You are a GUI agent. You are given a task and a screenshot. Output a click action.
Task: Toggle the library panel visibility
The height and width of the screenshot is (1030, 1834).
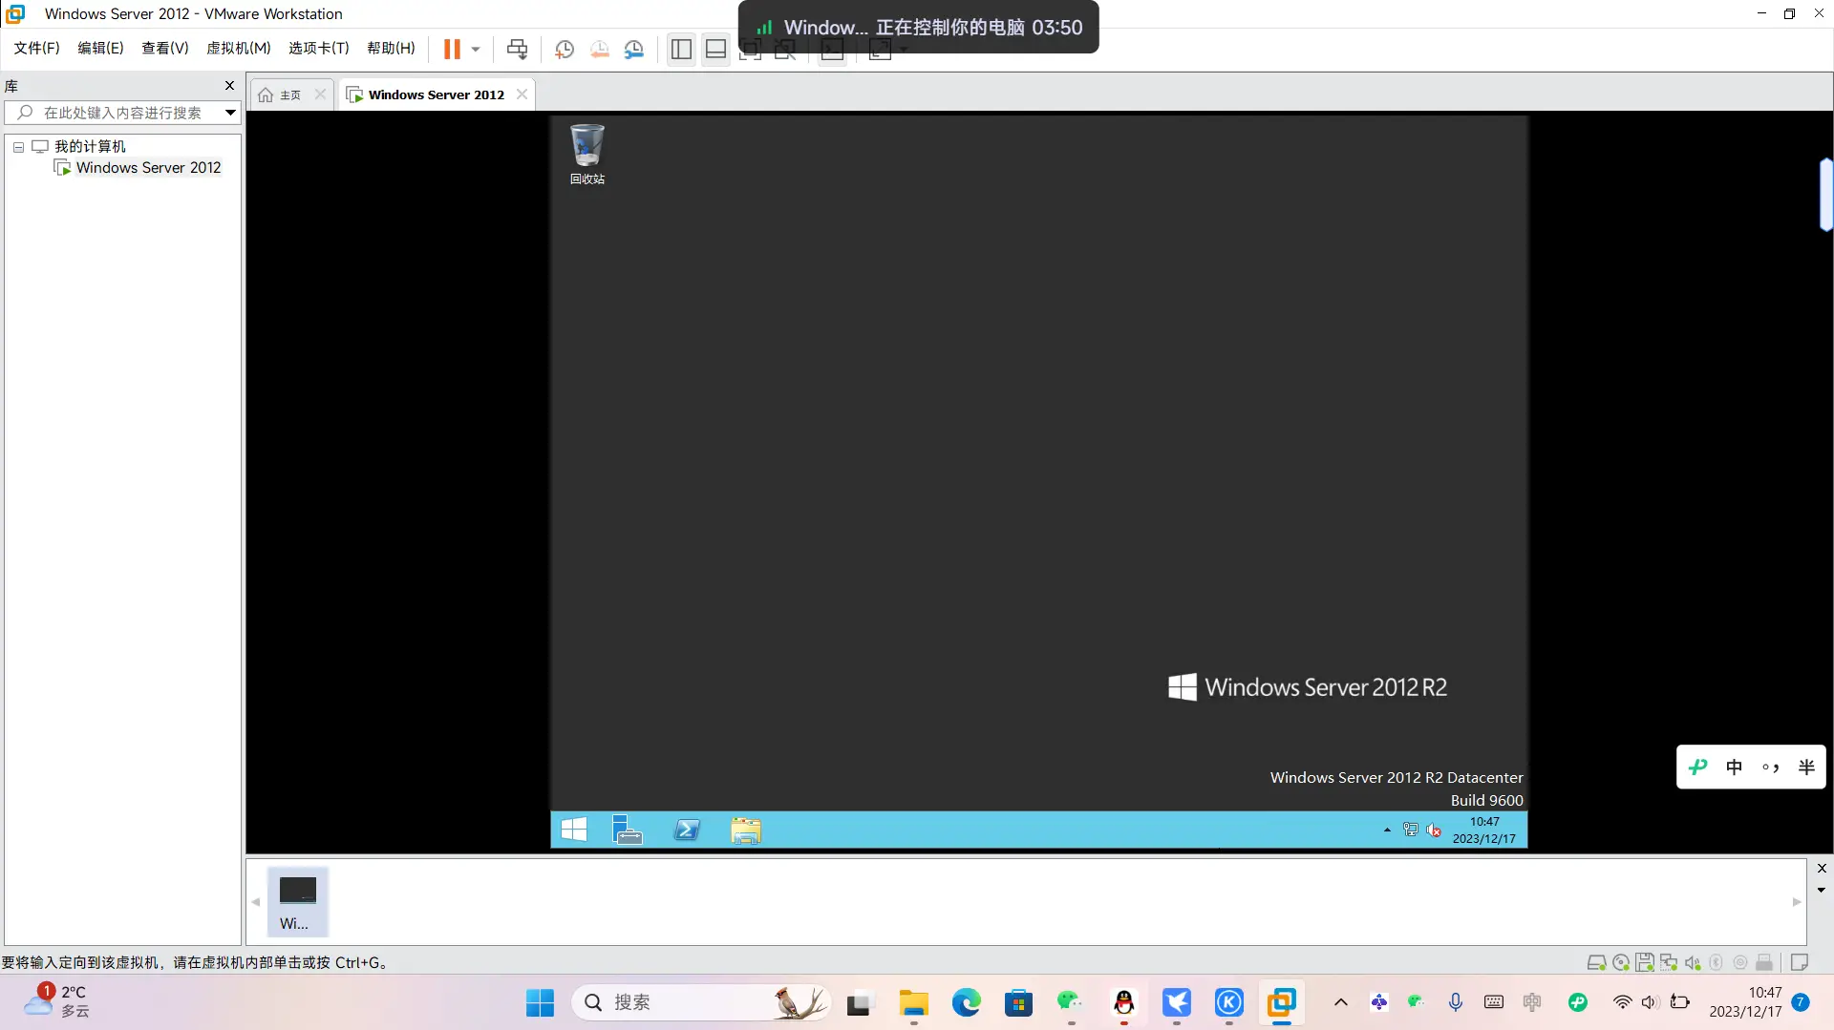pyautogui.click(x=681, y=49)
